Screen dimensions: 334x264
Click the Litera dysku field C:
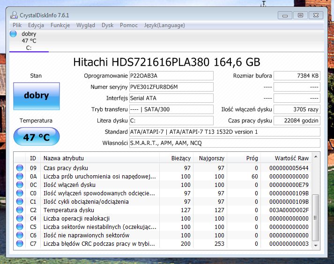pos(171,121)
